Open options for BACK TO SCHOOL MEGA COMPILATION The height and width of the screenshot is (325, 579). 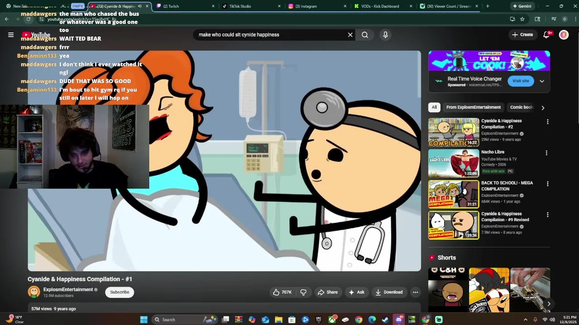[547, 184]
